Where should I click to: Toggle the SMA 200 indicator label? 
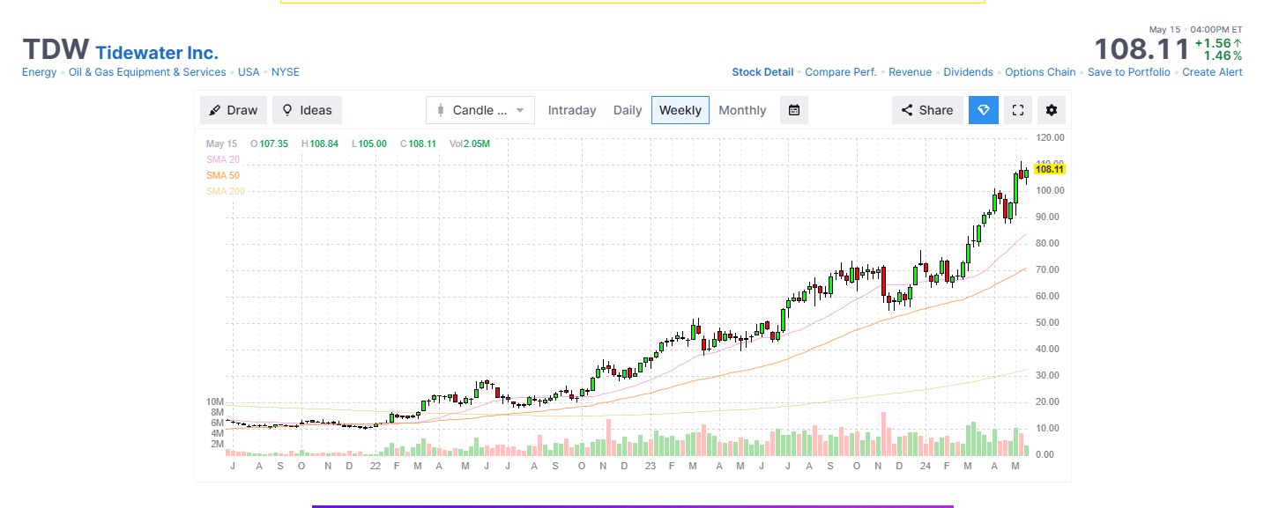pos(226,191)
